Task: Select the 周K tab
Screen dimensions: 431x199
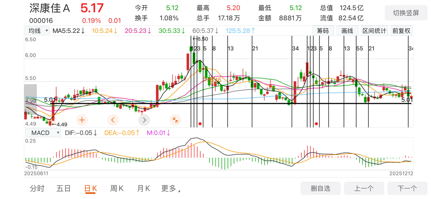Action: coord(117,188)
